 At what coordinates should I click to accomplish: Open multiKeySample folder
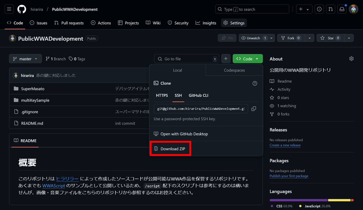(x=35, y=100)
